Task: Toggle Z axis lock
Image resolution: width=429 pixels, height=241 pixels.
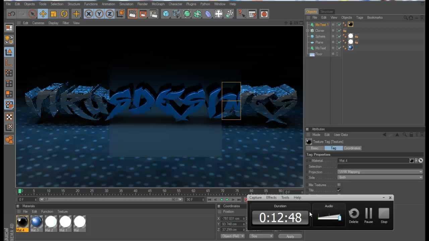Action: click(x=110, y=14)
